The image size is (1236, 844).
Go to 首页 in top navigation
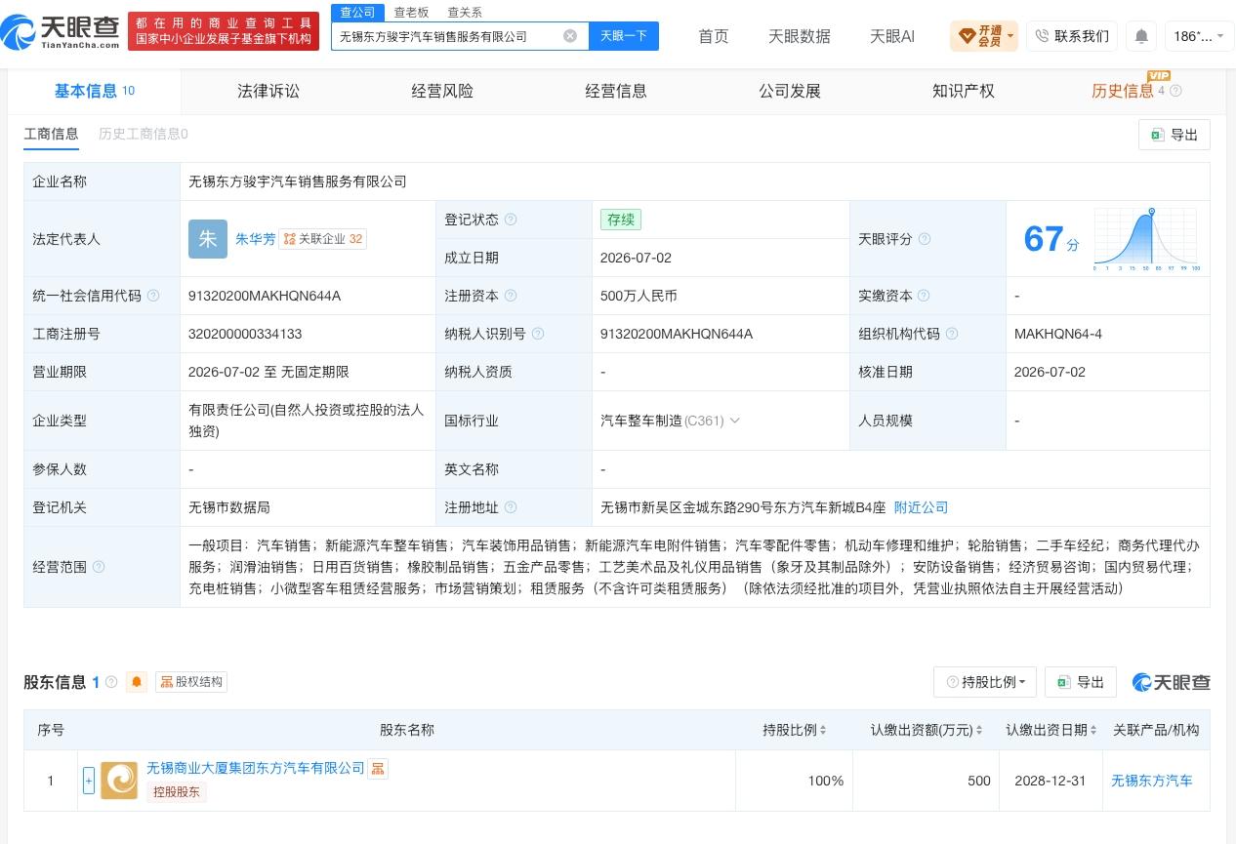click(x=714, y=36)
